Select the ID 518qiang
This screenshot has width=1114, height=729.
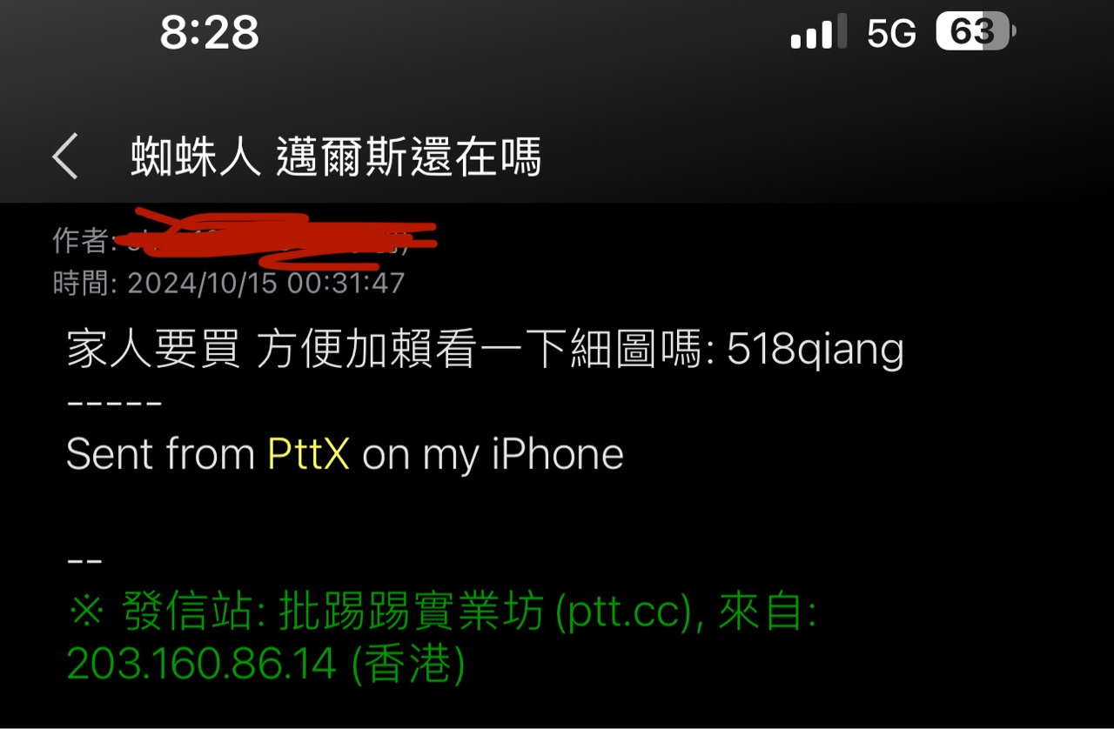point(815,350)
